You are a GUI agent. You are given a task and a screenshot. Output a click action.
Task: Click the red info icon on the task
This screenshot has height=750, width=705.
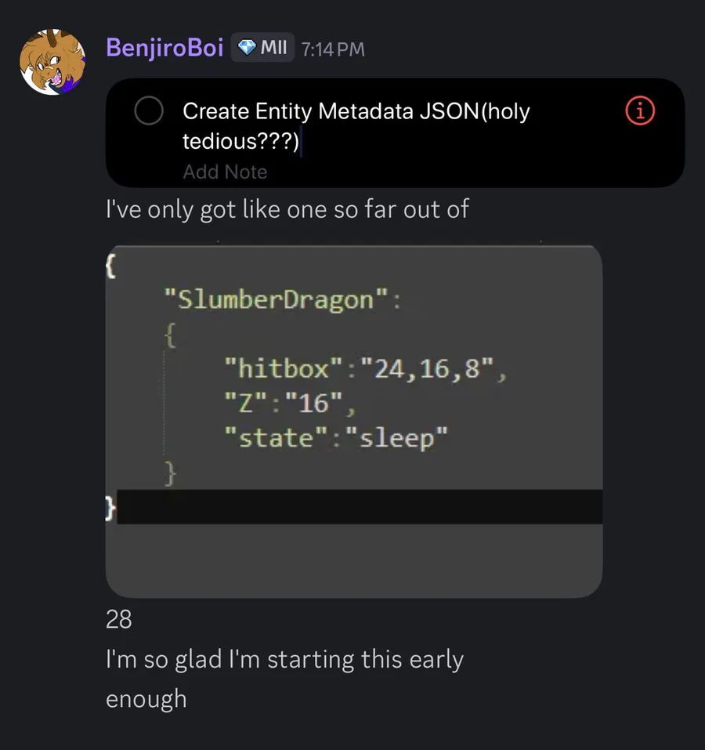pyautogui.click(x=640, y=112)
